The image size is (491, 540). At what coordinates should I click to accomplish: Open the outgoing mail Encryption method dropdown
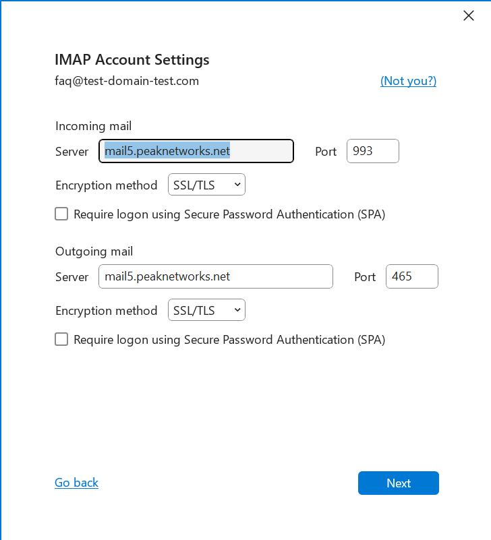[x=206, y=310]
